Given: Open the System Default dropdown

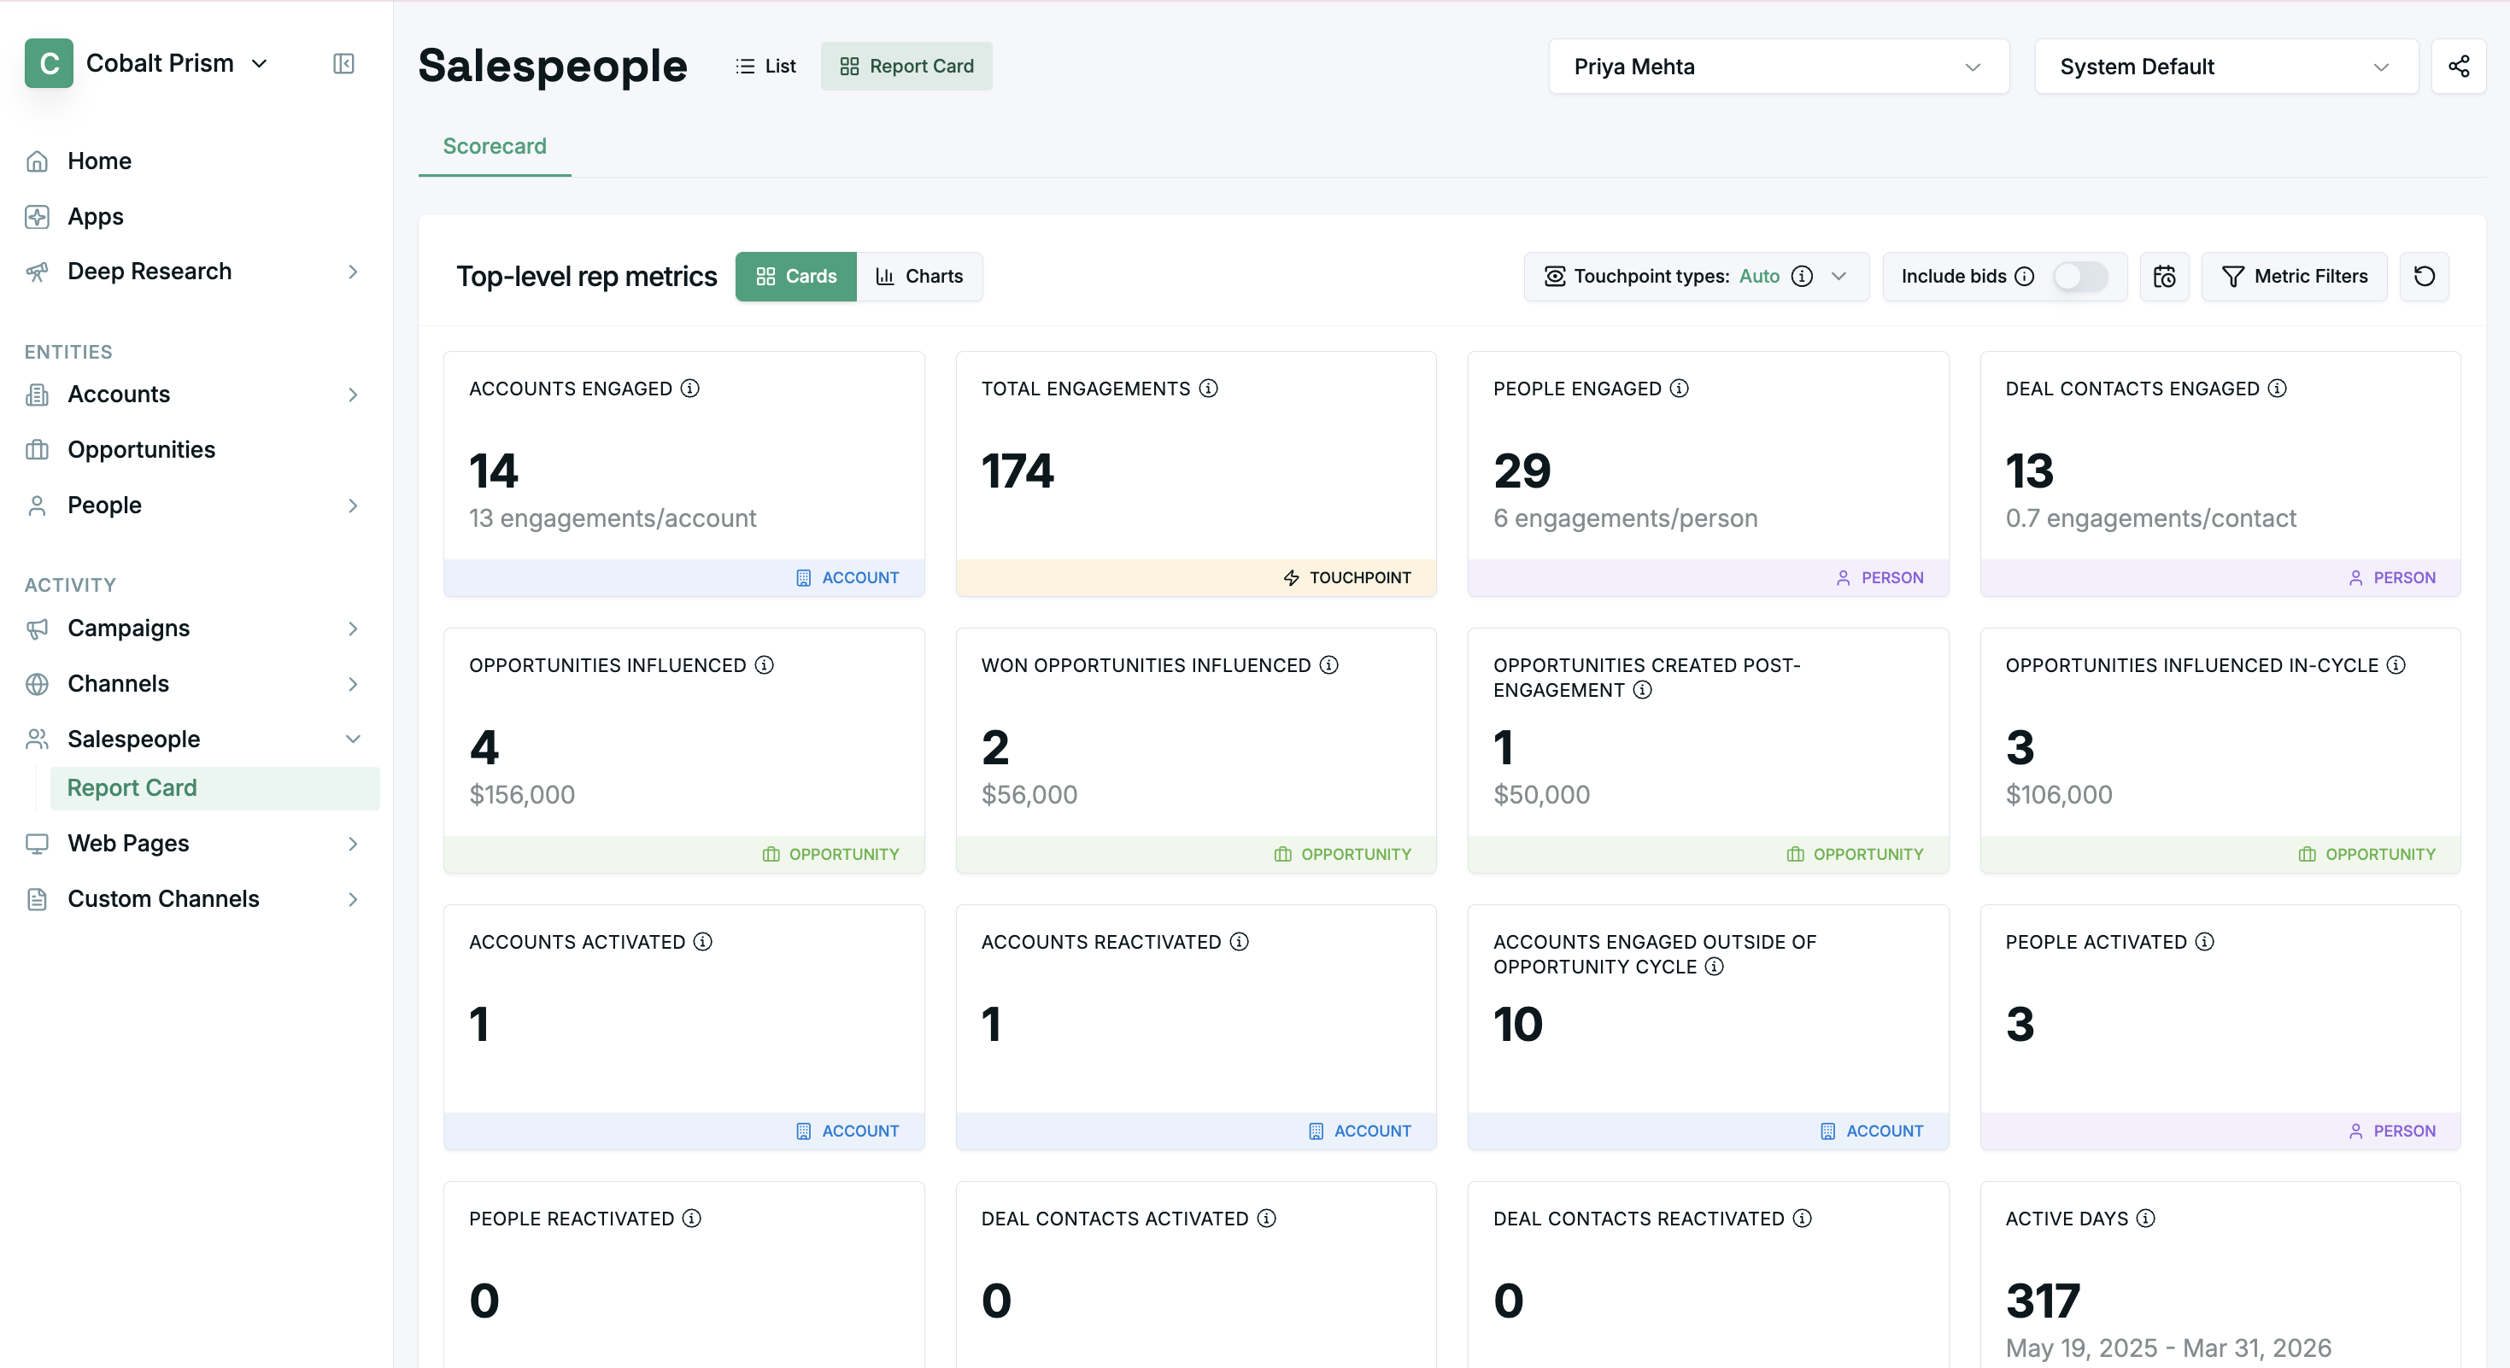Looking at the screenshot, I should pyautogui.click(x=2226, y=67).
